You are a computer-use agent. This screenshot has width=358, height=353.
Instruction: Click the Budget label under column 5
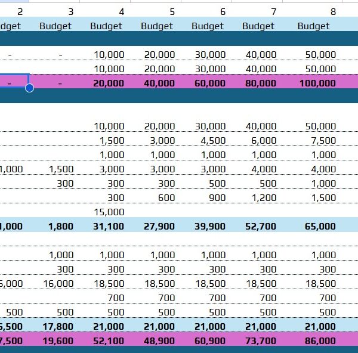pyautogui.click(x=157, y=26)
